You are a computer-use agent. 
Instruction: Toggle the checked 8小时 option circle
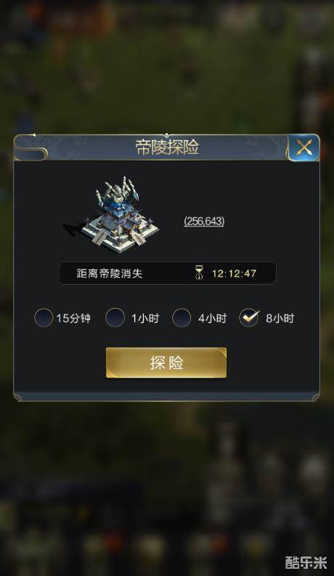pos(249,317)
